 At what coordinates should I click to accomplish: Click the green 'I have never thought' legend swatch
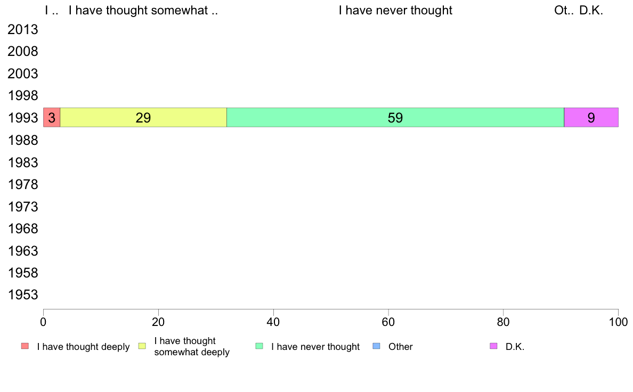coord(259,346)
